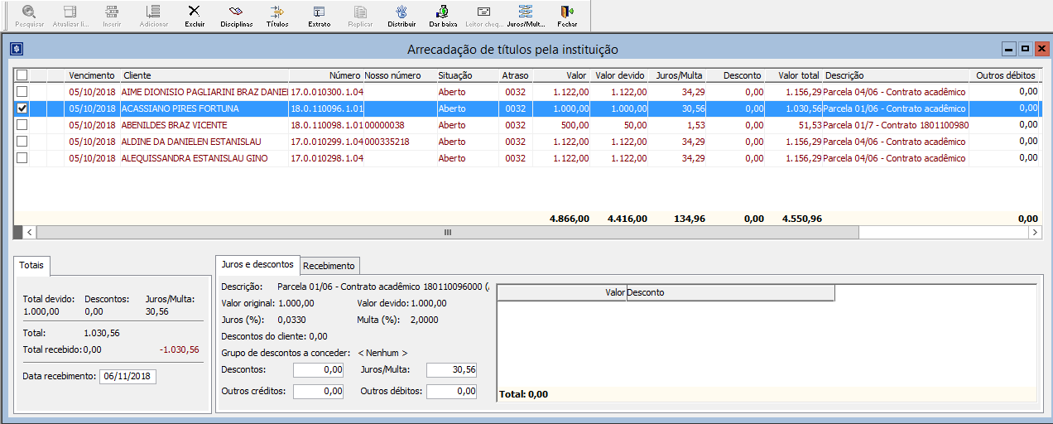Click the Descontos input field

318,370
